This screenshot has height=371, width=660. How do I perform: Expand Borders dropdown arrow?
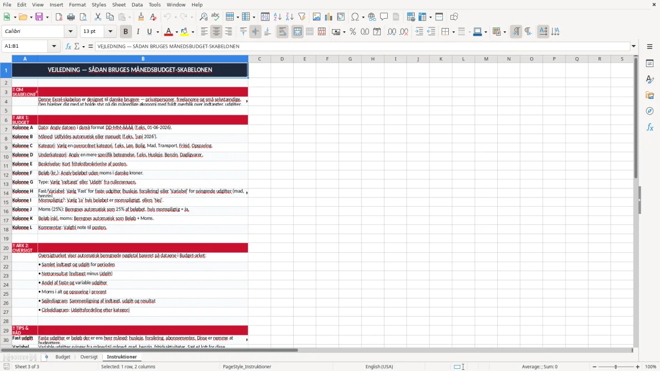click(x=453, y=32)
